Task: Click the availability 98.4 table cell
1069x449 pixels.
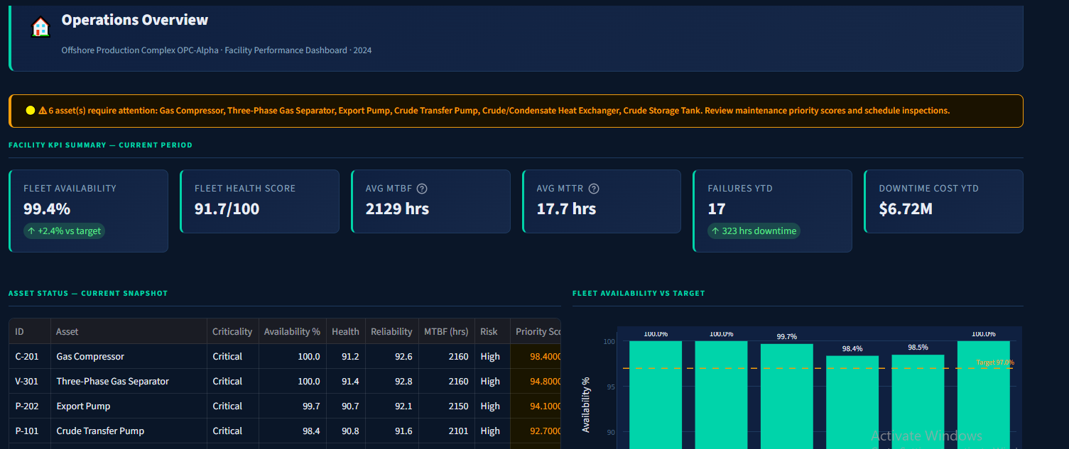Action: 292,431
